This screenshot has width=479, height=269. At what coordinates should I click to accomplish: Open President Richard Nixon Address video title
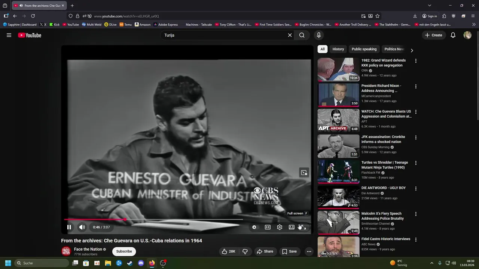pos(381,88)
